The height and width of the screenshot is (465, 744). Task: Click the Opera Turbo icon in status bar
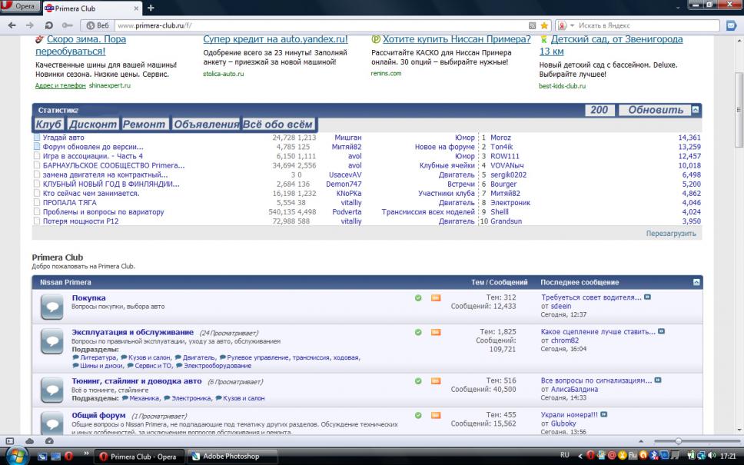click(x=49, y=441)
